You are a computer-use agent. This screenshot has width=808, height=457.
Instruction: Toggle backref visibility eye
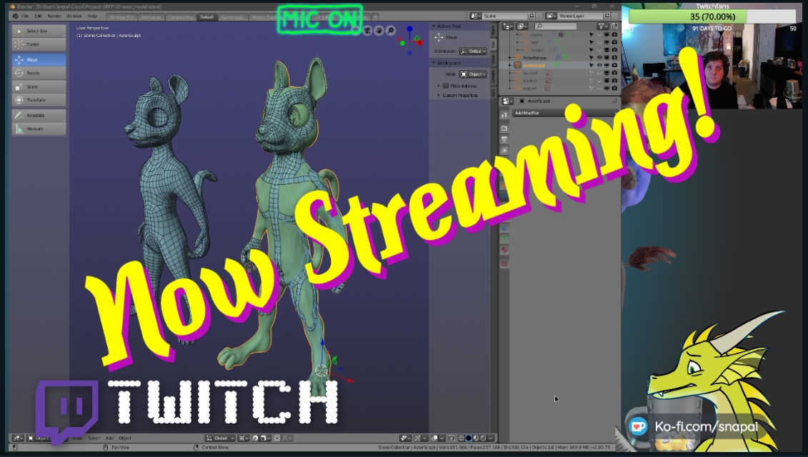point(599,73)
